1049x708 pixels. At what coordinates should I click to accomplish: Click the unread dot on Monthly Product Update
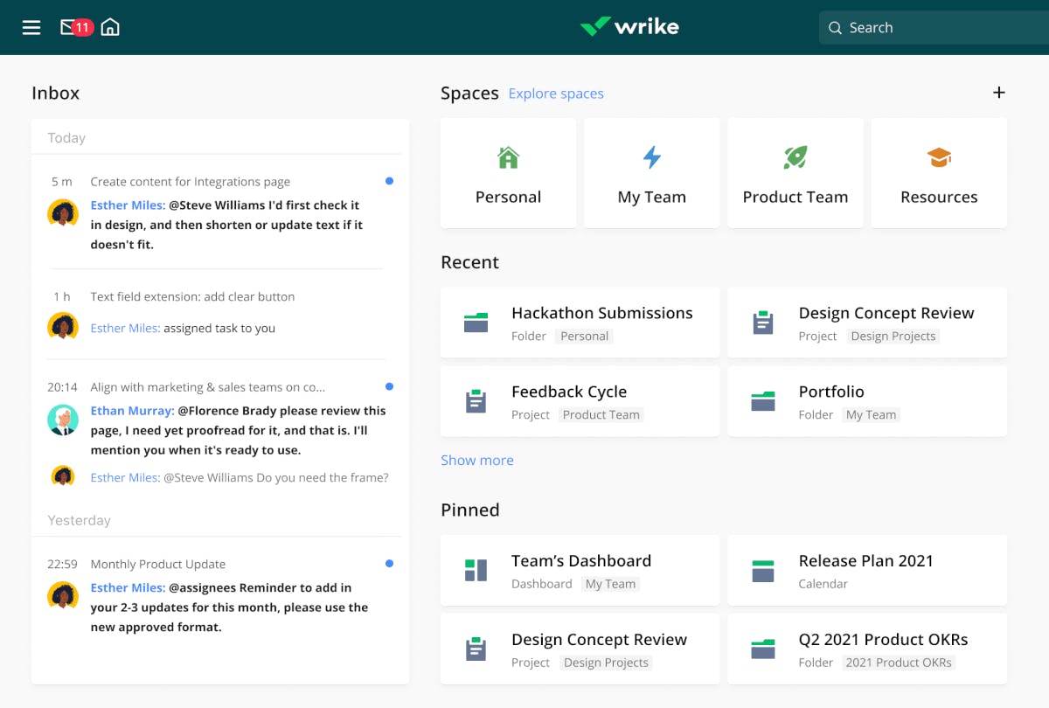point(389,564)
